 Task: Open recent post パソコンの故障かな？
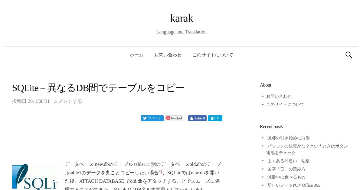tap(307, 149)
